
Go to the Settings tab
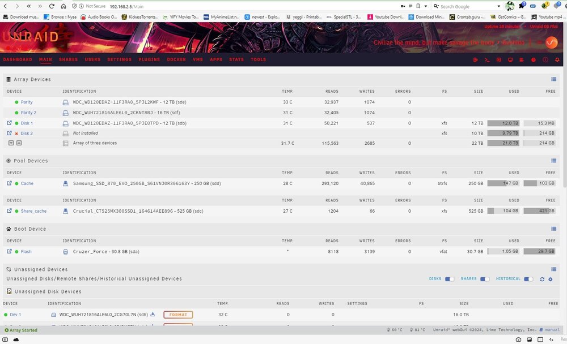click(x=119, y=59)
